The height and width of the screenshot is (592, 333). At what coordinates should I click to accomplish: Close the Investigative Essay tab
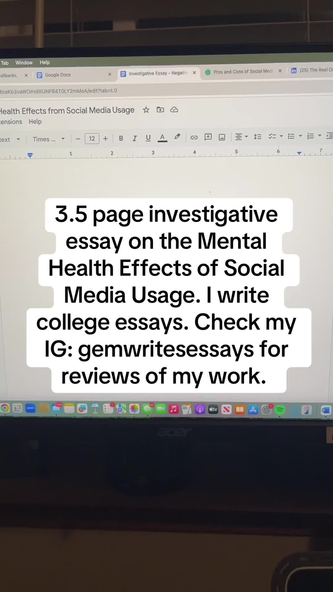pos(194,73)
